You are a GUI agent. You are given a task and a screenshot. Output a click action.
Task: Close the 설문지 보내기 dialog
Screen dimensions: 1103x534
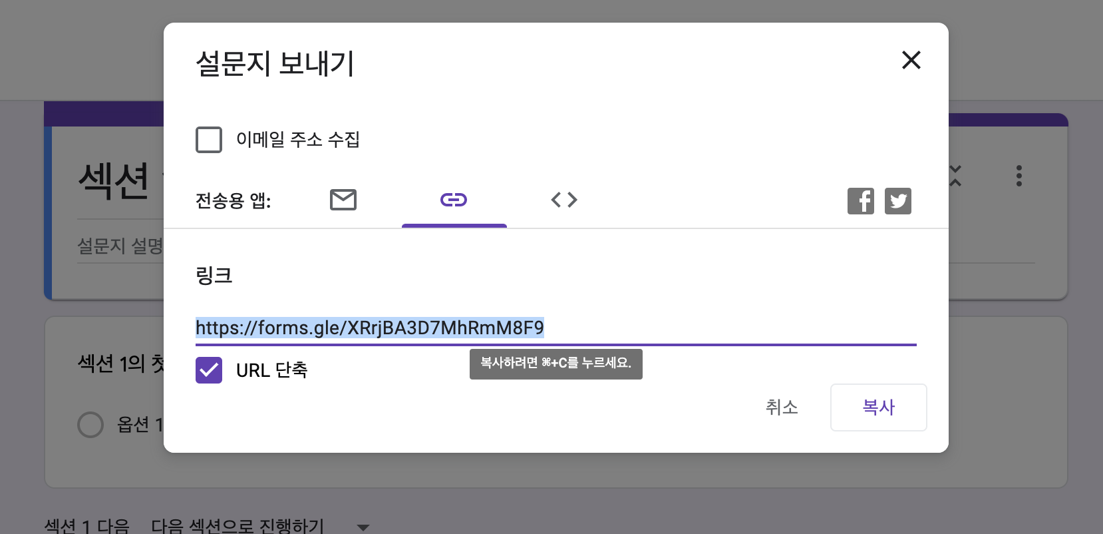(911, 60)
